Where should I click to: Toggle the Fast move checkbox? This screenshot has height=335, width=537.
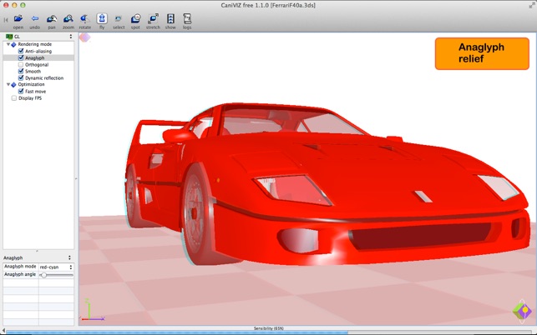(x=21, y=92)
